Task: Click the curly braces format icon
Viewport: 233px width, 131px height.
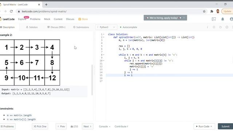Action: pos(214,27)
